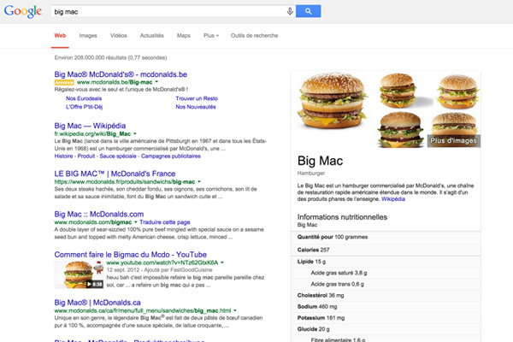Open the Sauce spéciale sublink
Viewport: 513px width, 342px height.
[118, 156]
